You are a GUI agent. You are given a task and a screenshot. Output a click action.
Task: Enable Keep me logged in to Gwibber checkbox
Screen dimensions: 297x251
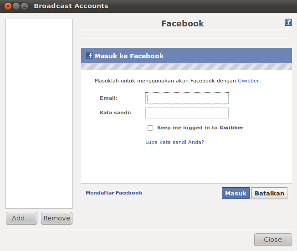point(150,128)
